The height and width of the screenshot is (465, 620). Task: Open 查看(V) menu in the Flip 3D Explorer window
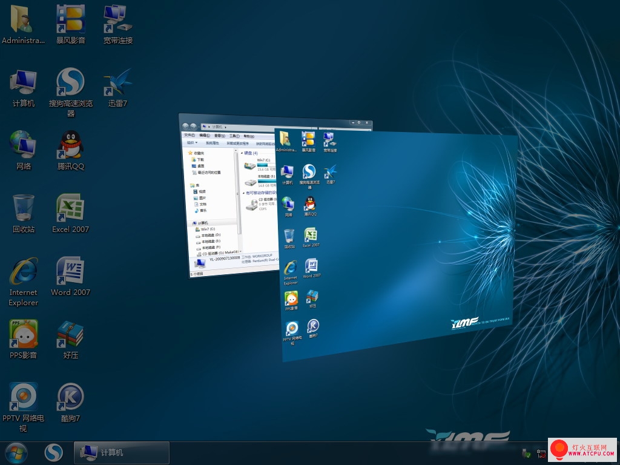tap(219, 136)
